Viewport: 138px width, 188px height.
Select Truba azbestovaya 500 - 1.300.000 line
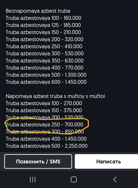pyautogui.click(x=46, y=75)
